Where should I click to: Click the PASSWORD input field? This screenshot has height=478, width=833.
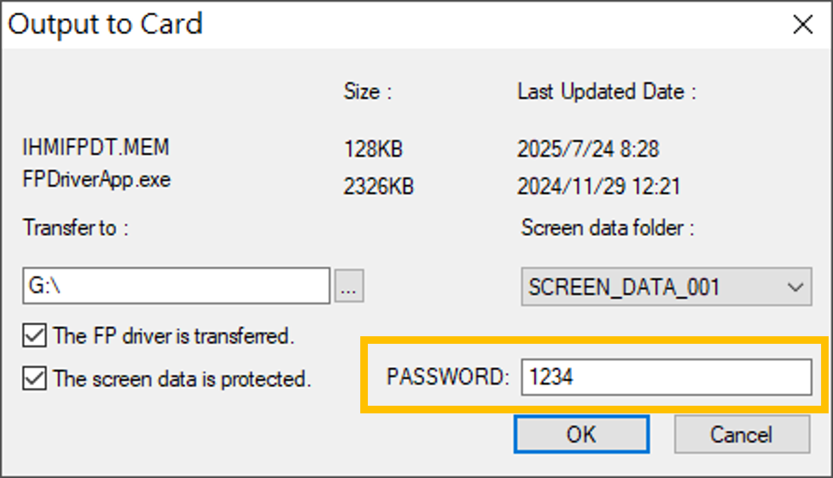coord(666,377)
